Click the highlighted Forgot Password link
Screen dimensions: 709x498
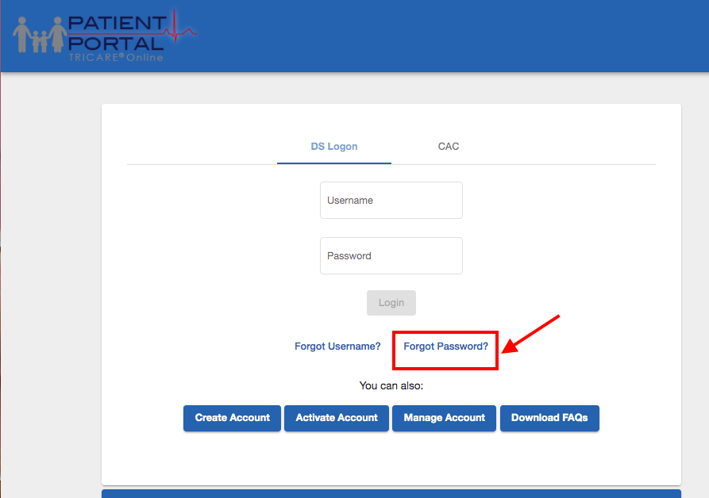click(x=445, y=346)
